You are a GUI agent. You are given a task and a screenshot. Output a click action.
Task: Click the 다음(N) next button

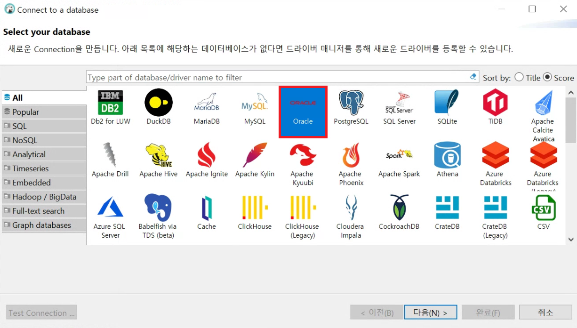pos(431,312)
